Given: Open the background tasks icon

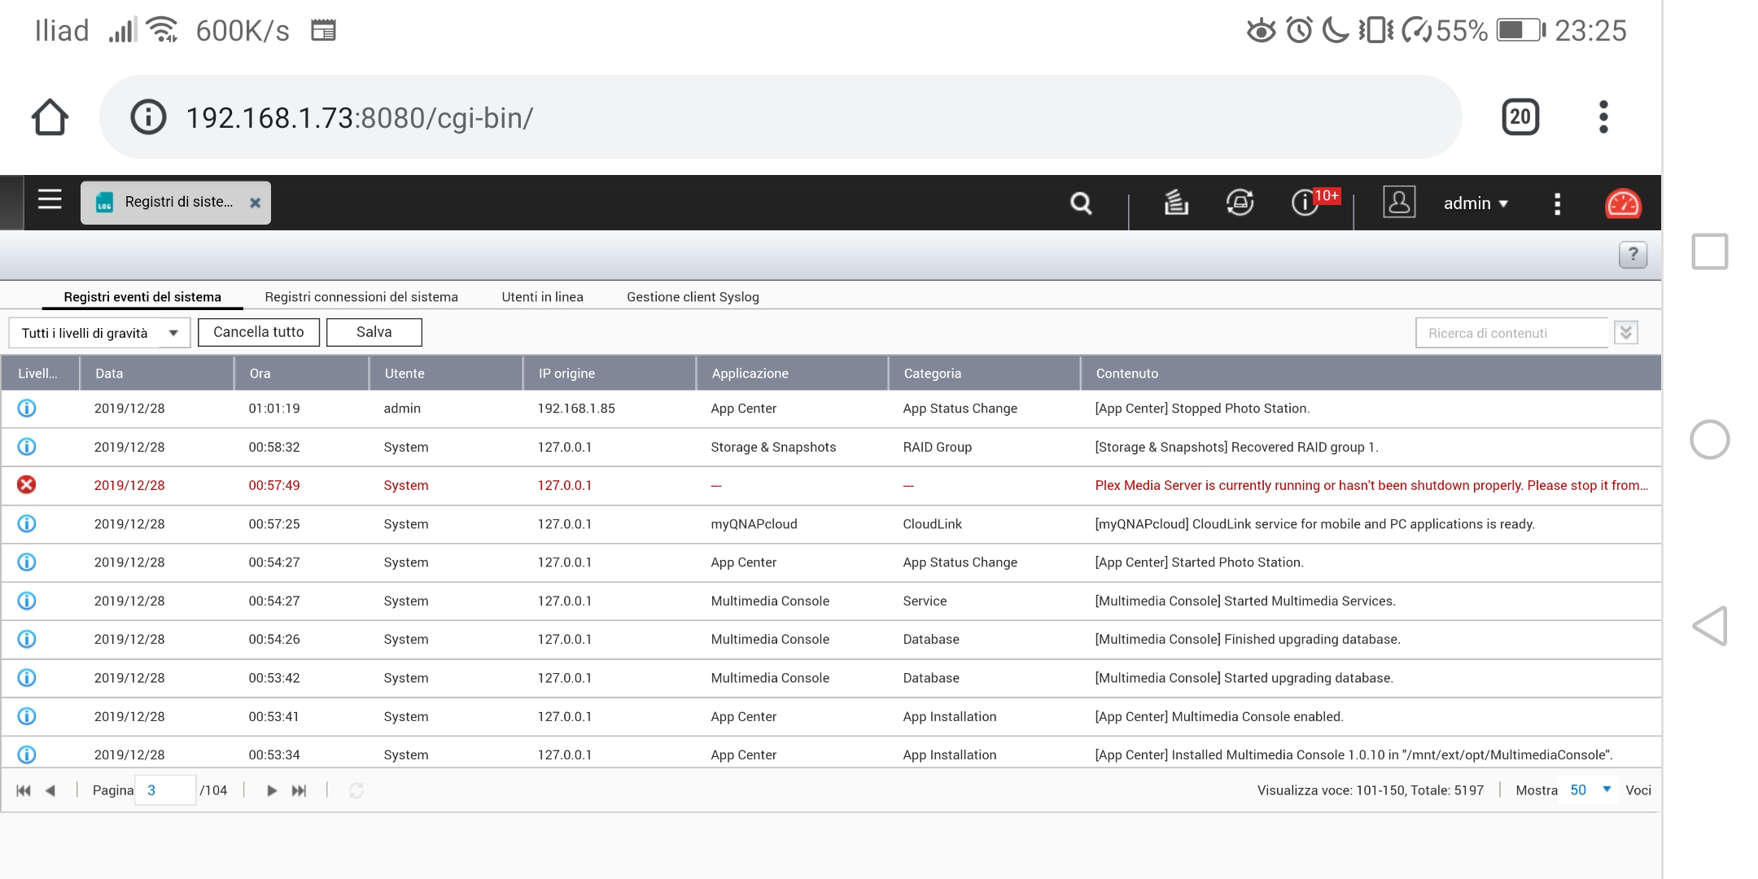Looking at the screenshot, I should [1175, 203].
